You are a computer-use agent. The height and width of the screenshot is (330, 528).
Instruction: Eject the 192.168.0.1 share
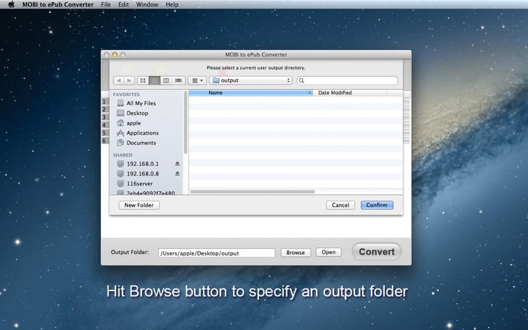[x=177, y=164]
